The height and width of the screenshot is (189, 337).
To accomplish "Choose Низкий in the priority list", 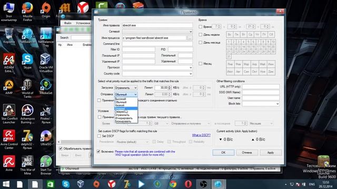I will 125,106.
